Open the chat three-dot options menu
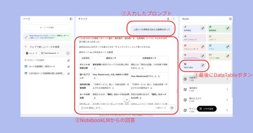253x133 pixels. (174, 19)
